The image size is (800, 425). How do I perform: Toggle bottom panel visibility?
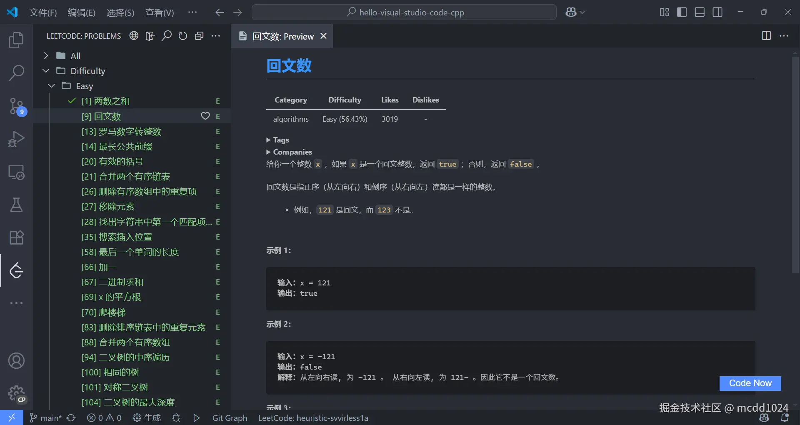pos(700,12)
